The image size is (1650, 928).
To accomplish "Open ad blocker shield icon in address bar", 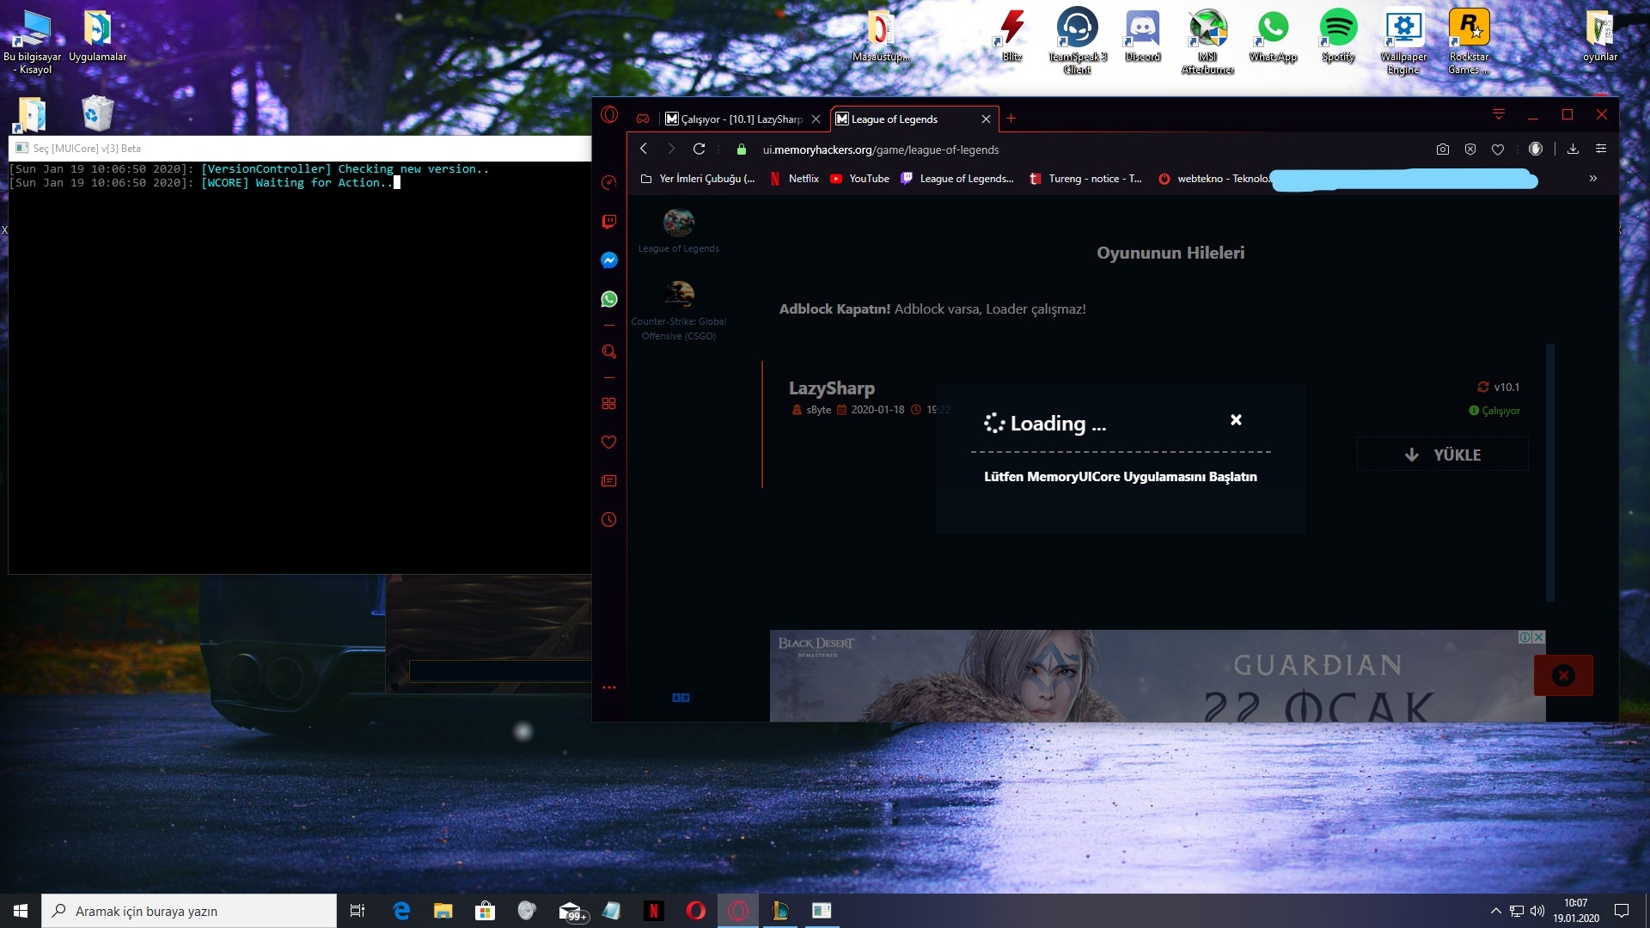I will [x=1470, y=149].
